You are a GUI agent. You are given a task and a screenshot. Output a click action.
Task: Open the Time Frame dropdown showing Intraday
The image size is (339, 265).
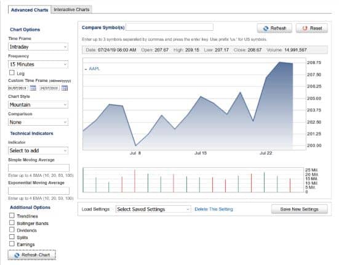[38, 47]
